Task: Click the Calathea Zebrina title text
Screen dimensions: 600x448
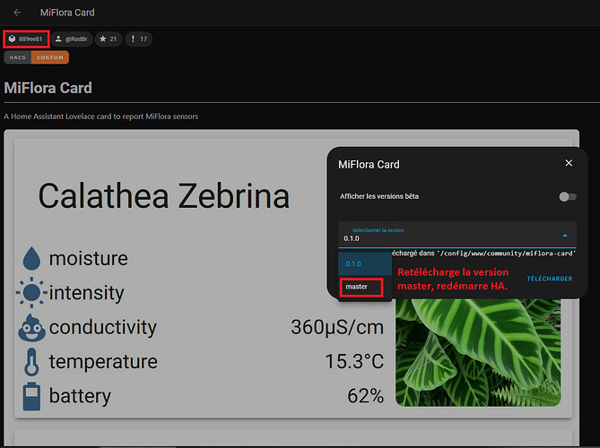Action: [x=164, y=196]
